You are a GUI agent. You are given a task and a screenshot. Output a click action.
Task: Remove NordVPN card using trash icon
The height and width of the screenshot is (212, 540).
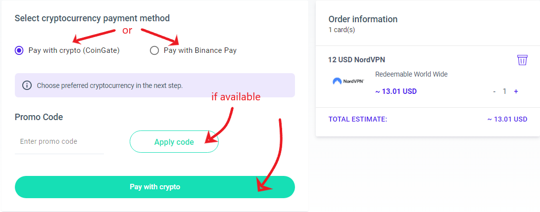(x=522, y=60)
